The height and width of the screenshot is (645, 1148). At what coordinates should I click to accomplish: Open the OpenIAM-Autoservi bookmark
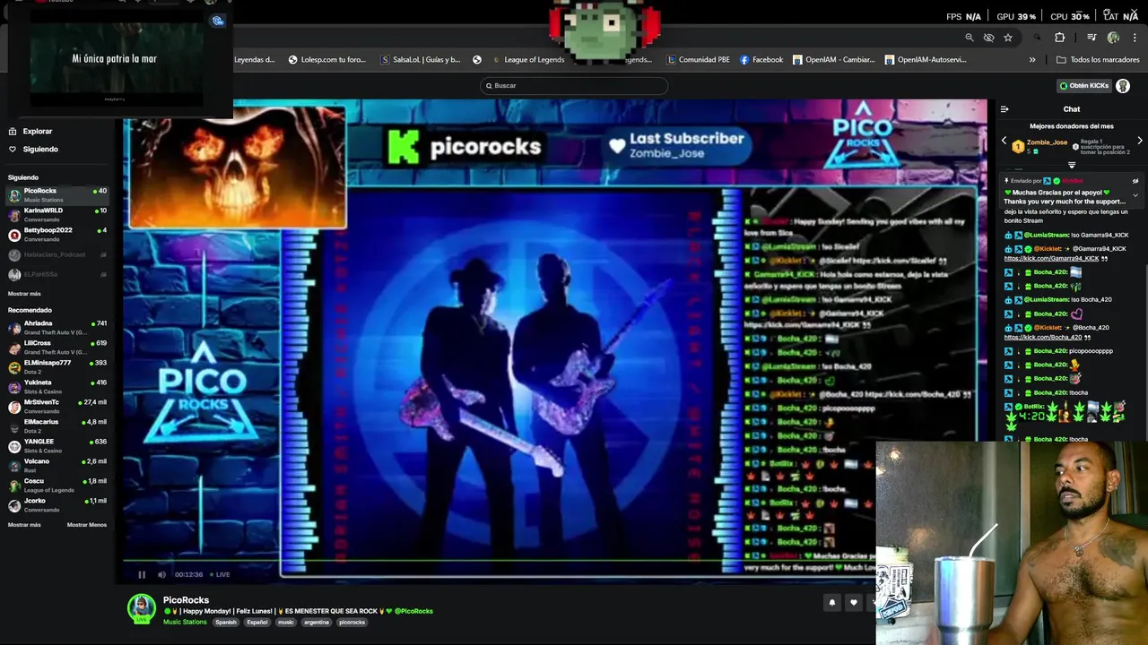(926, 60)
